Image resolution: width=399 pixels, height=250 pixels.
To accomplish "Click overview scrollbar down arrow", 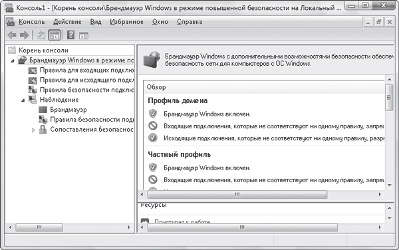I will coord(389,185).
